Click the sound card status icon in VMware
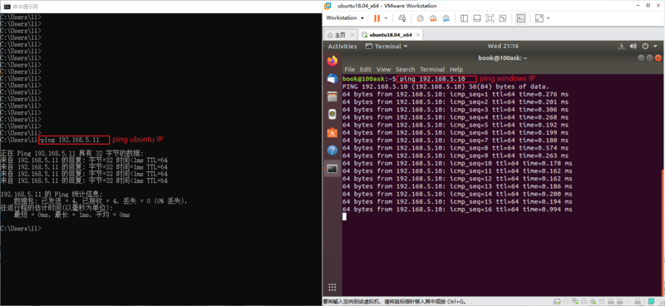Image resolution: width=665 pixels, height=306 pixels. (x=593, y=301)
